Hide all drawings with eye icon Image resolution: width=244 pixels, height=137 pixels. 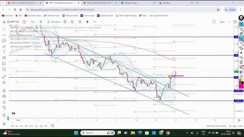[x=4, y=108]
